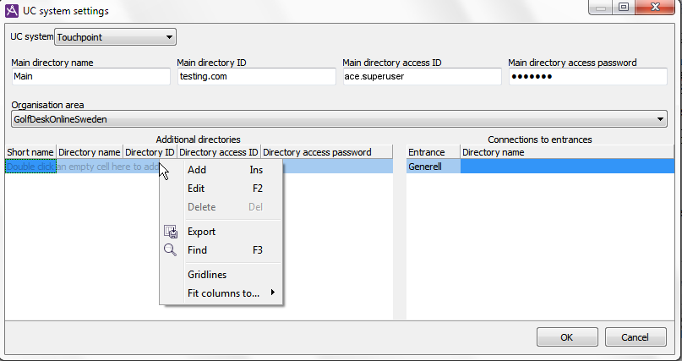Click the Entrance column header
The width and height of the screenshot is (682, 361).
click(433, 152)
